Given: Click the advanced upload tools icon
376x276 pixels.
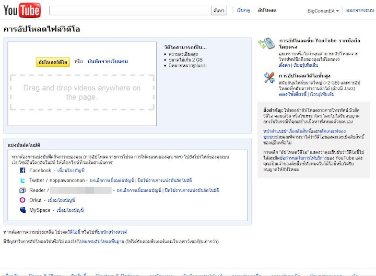Looking at the screenshot, I should point(269,78).
